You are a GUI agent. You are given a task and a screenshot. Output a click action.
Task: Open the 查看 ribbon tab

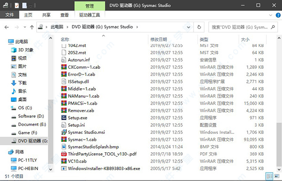pyautogui.click(x=64, y=15)
